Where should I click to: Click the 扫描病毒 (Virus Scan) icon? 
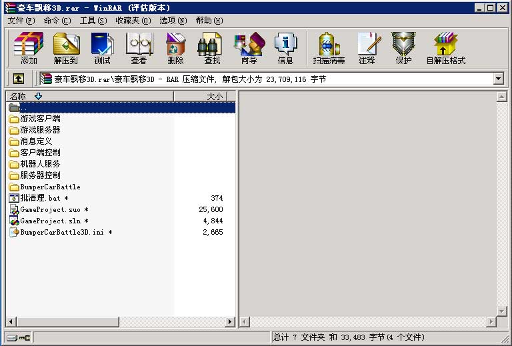(329, 48)
